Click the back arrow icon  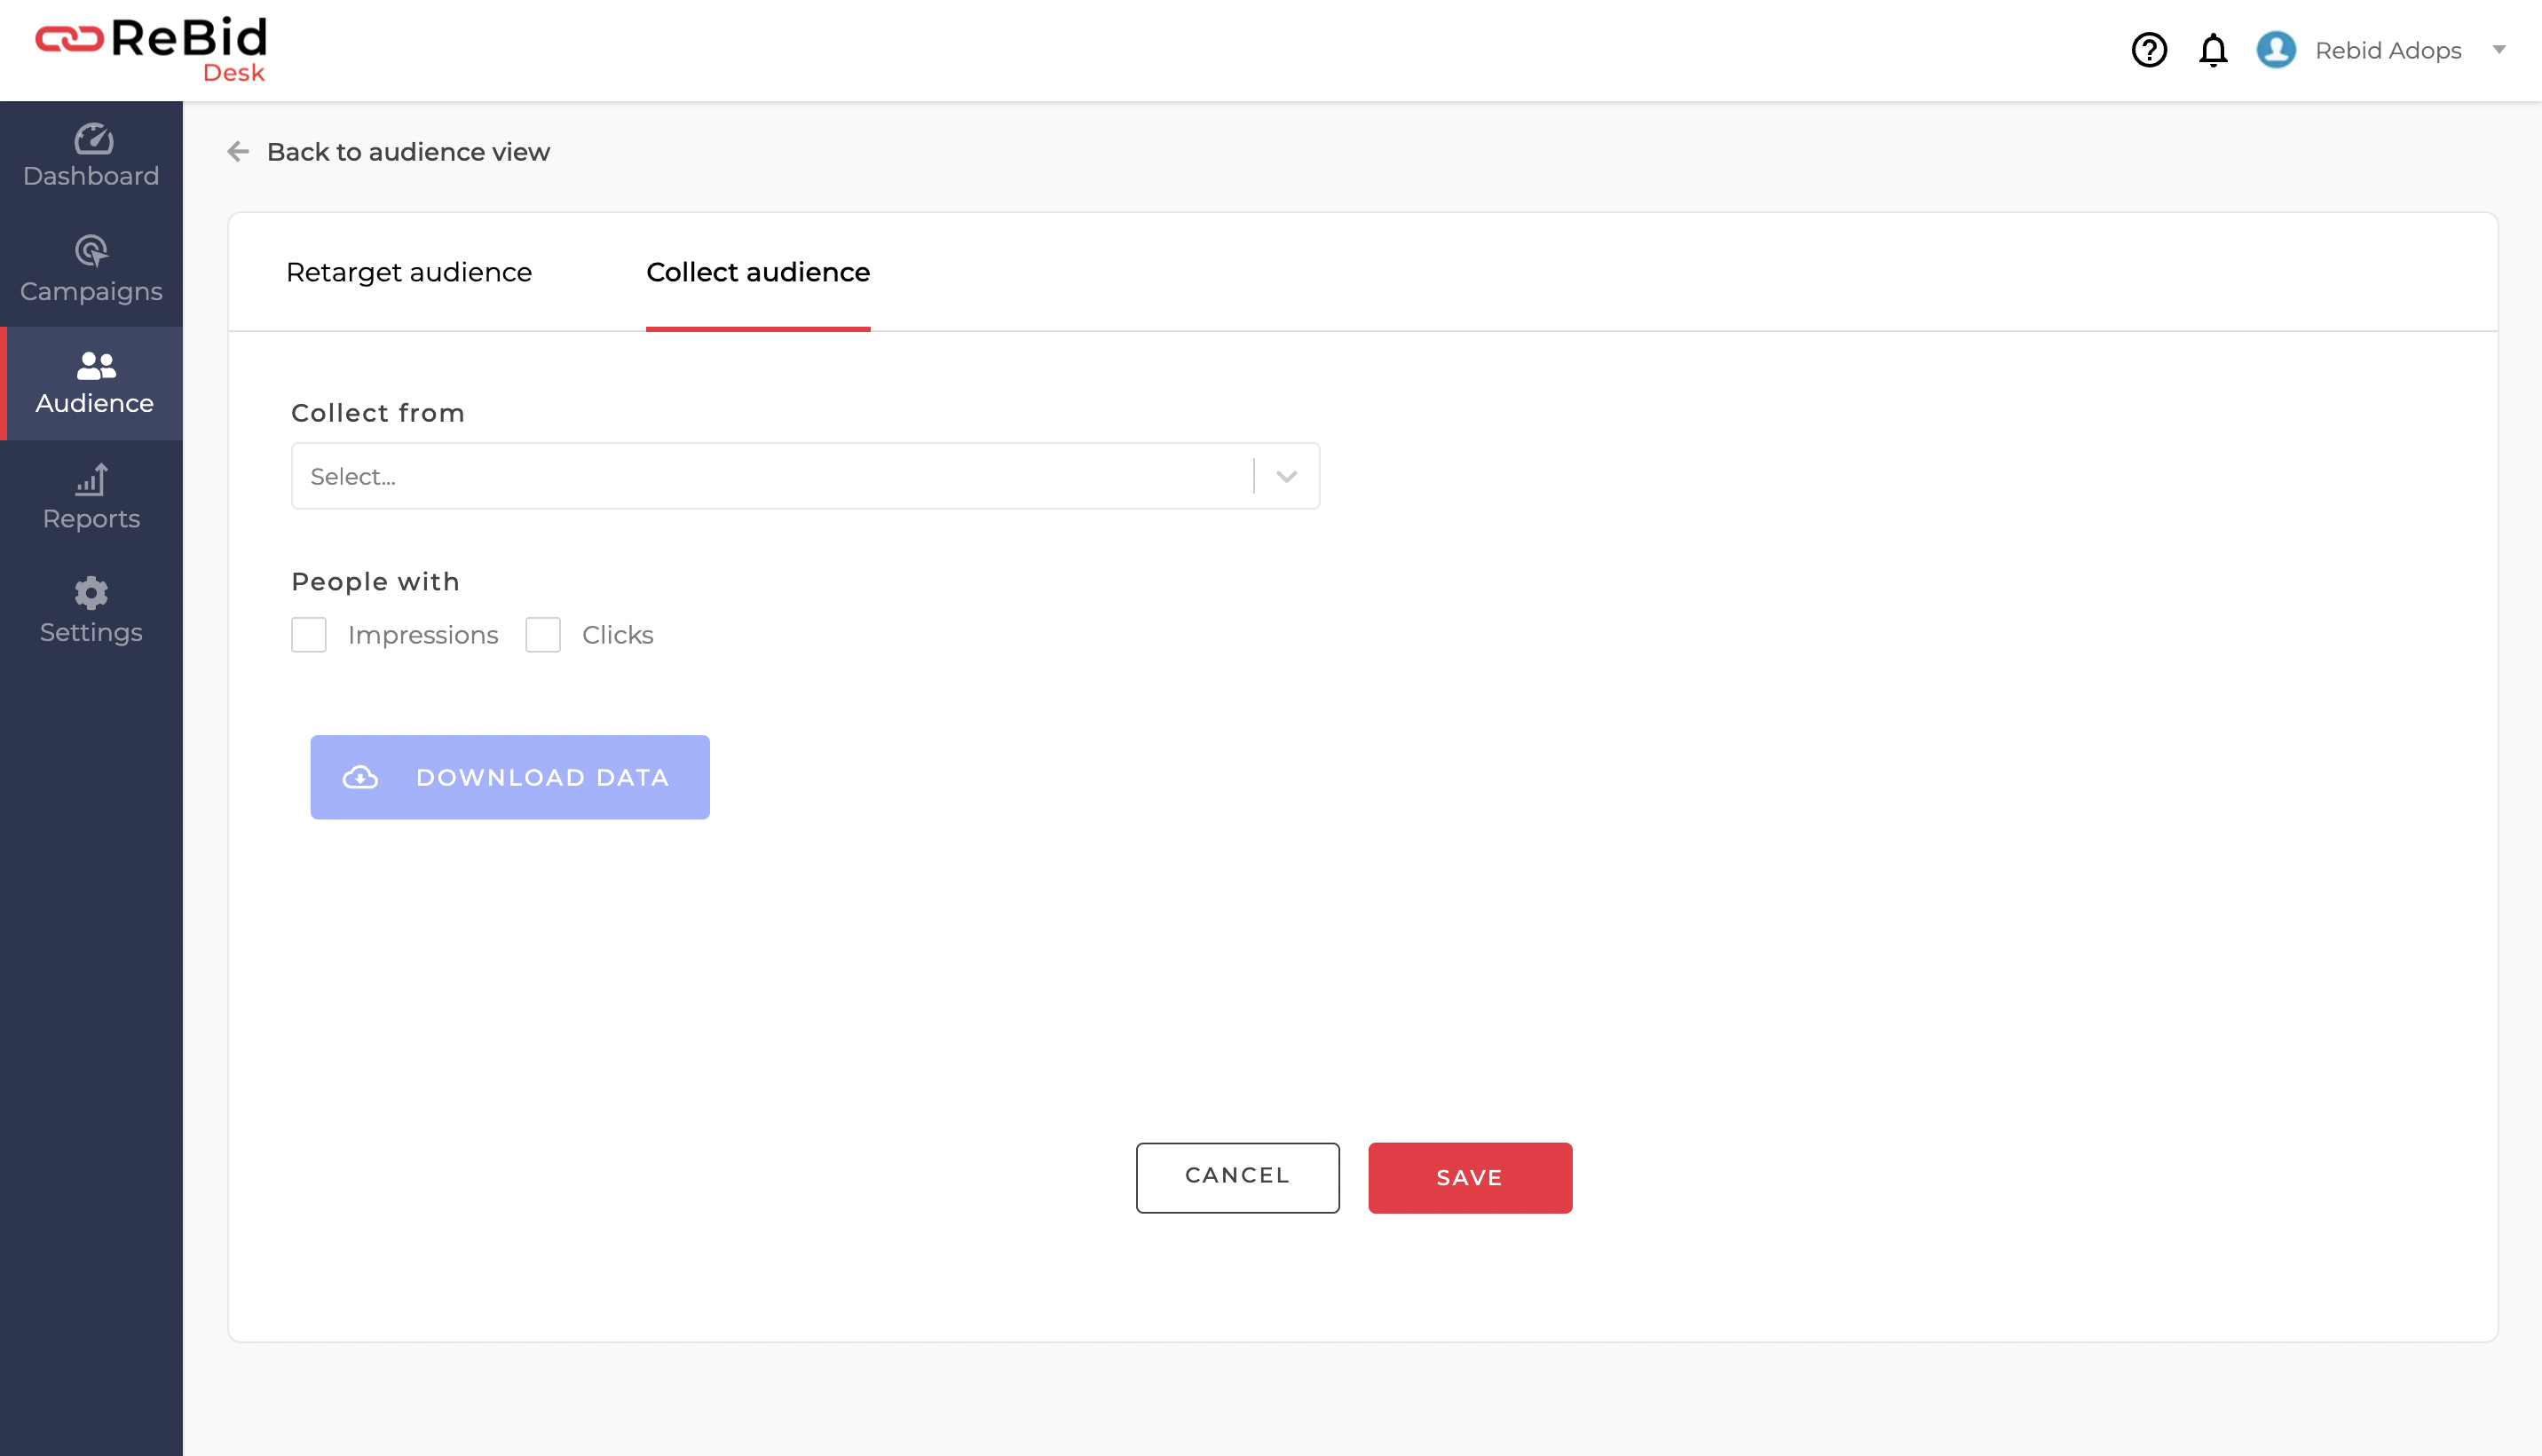coord(238,152)
